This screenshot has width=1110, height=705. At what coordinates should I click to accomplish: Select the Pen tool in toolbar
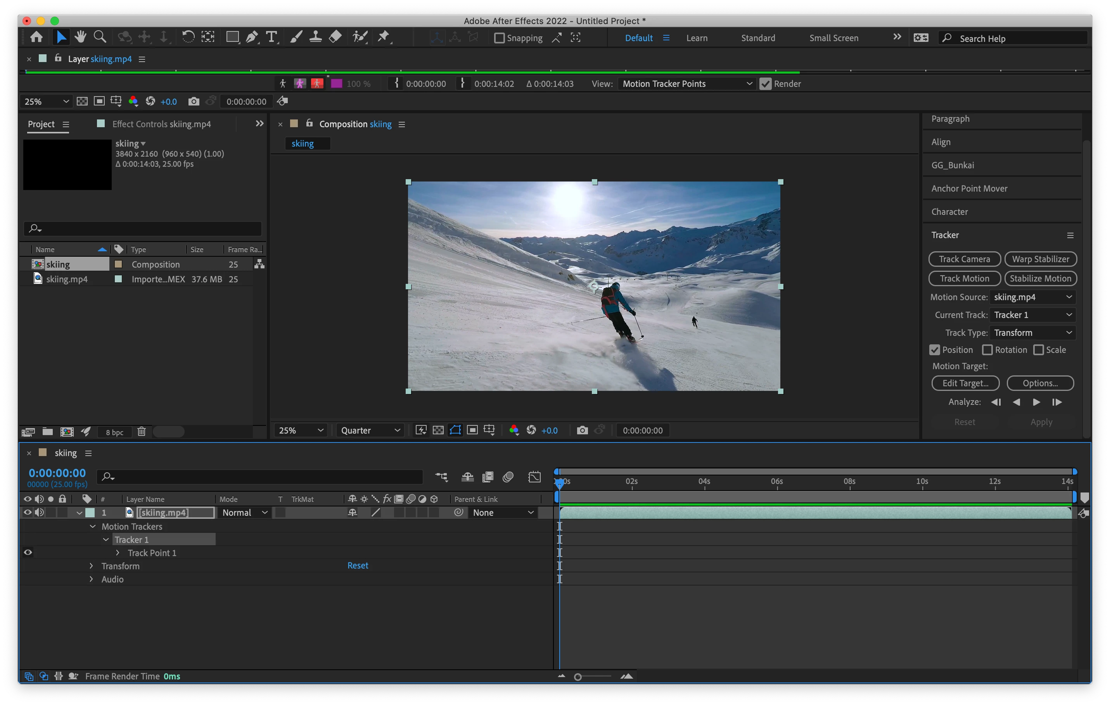[x=252, y=37]
